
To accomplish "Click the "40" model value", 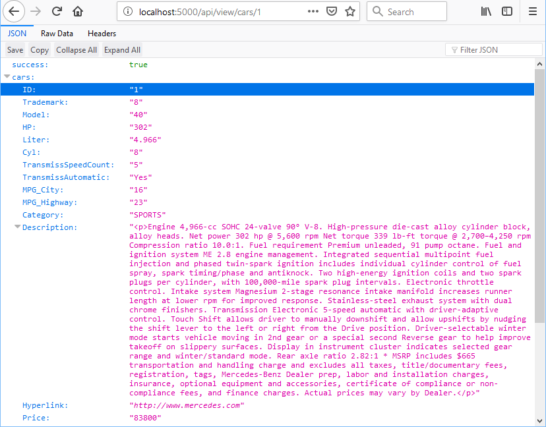I will 138,115.
